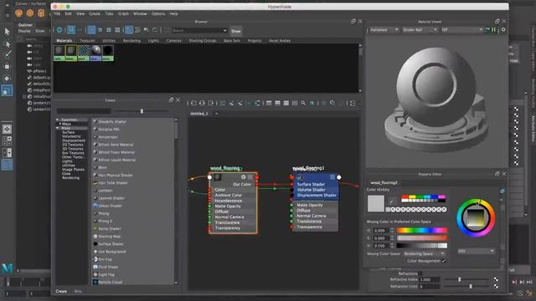Collapse the Favorites tree in Create panel

coord(58,120)
